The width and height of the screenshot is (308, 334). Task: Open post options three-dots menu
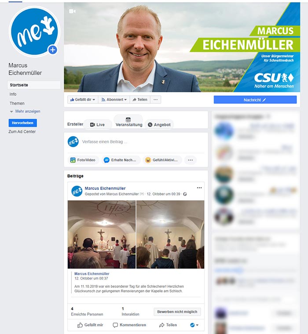(199, 188)
